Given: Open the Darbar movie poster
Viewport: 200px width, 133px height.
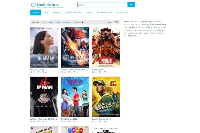Looking at the screenshot, I should pos(106,47).
